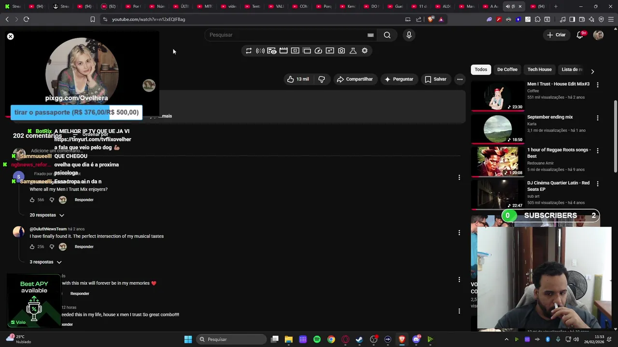This screenshot has height=347, width=618.
Task: Toggle the cinema mode clapperboard icon
Action: click(x=283, y=51)
